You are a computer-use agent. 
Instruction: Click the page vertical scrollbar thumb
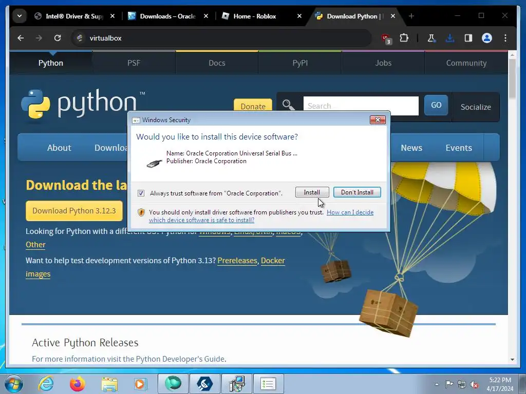pyautogui.click(x=512, y=79)
